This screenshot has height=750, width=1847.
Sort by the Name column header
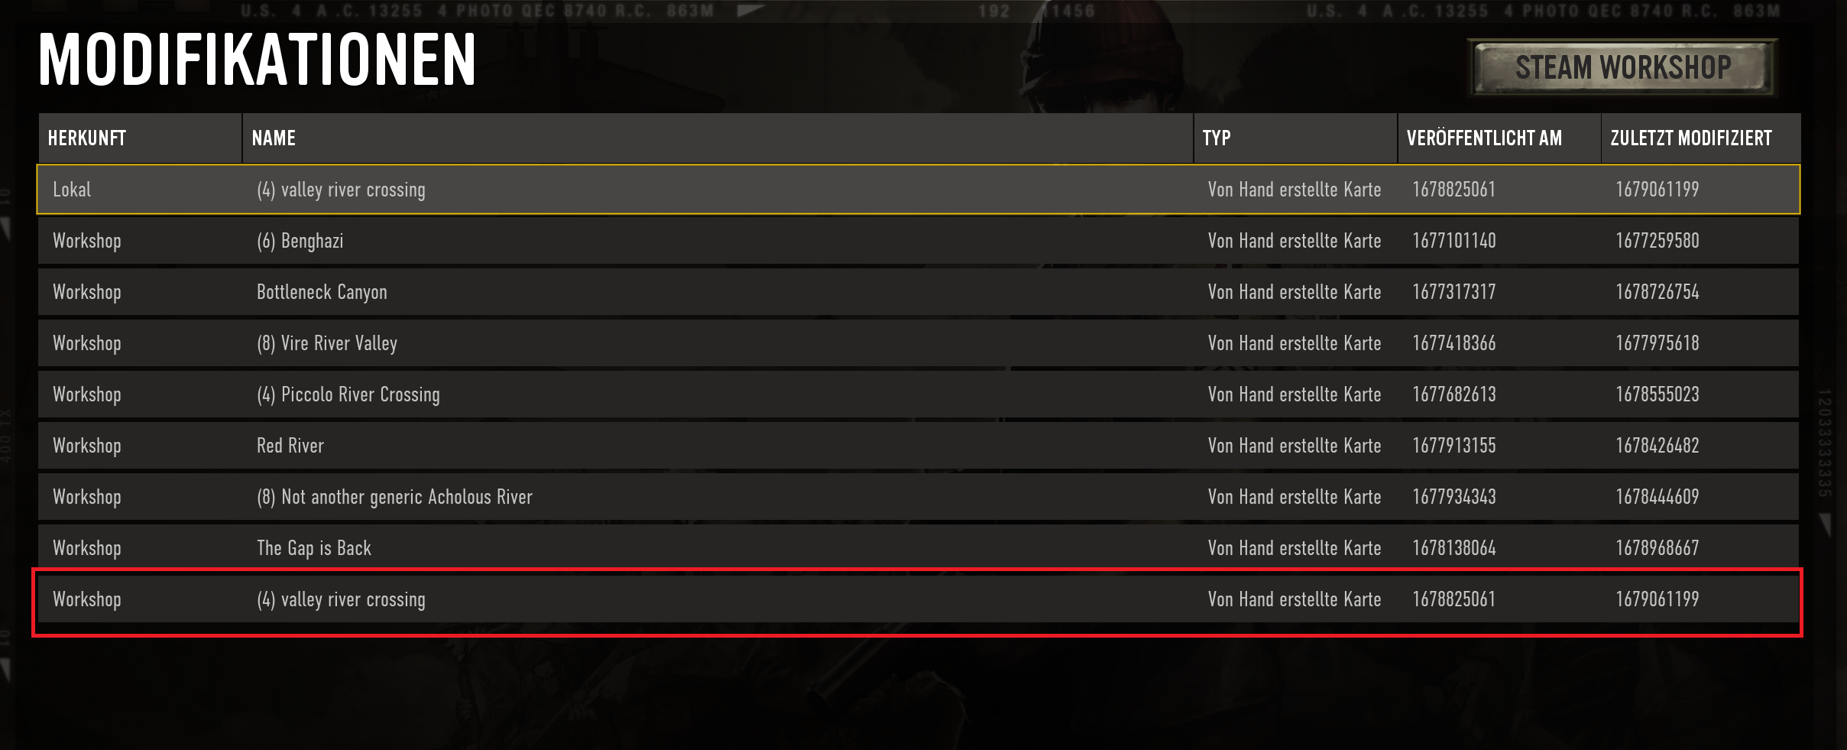coord(718,138)
